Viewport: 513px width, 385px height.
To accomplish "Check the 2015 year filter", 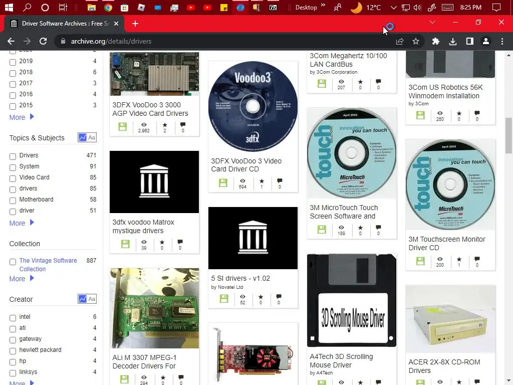I will (13, 106).
